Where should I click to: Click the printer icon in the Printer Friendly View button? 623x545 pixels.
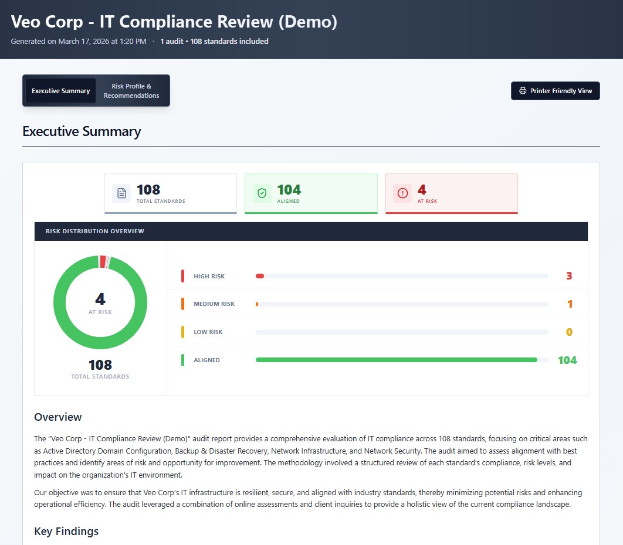523,91
